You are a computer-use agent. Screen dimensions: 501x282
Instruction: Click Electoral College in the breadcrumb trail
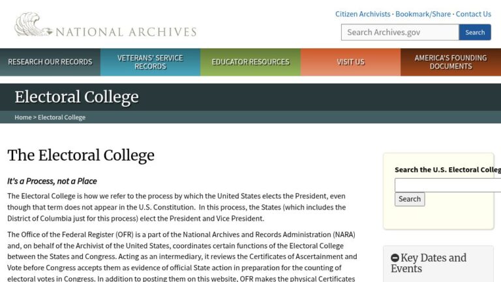(x=61, y=117)
